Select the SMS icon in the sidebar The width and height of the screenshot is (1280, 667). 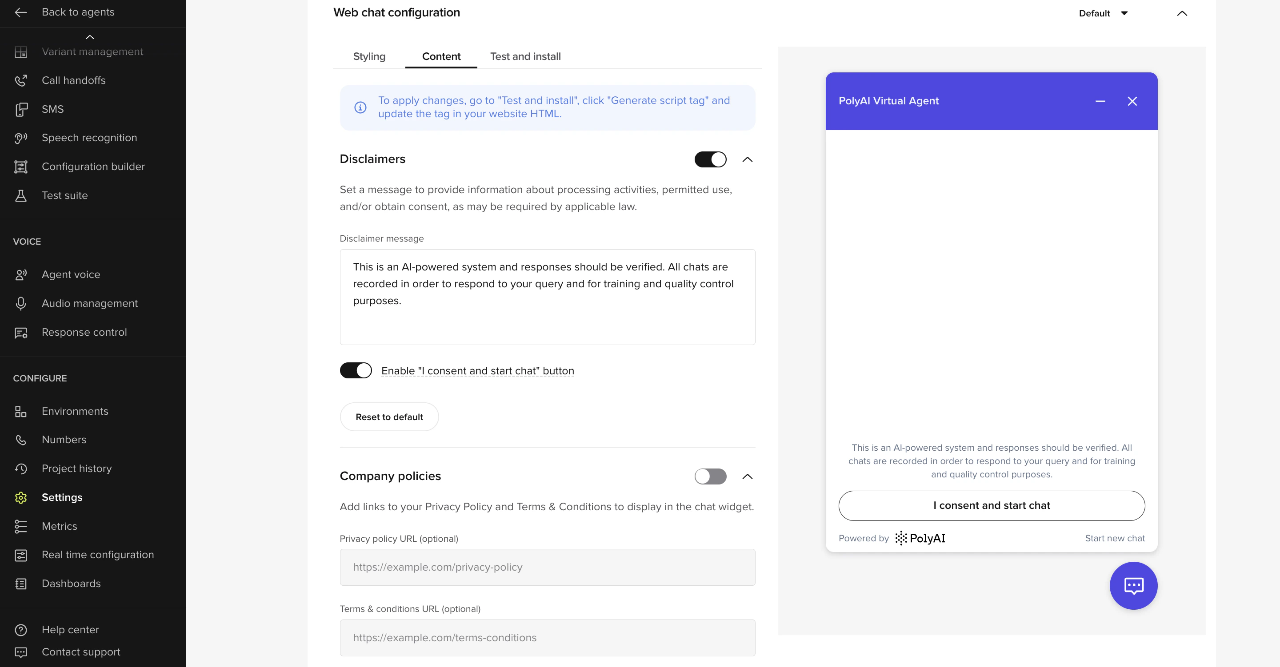(x=21, y=109)
